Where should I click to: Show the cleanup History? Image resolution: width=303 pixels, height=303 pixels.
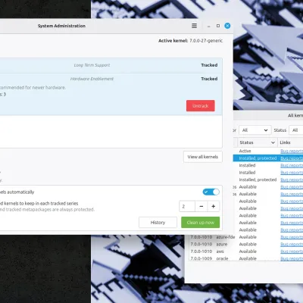[158, 223]
